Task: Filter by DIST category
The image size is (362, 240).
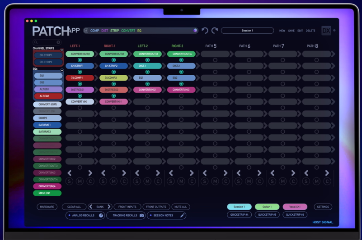Action: 104,30
